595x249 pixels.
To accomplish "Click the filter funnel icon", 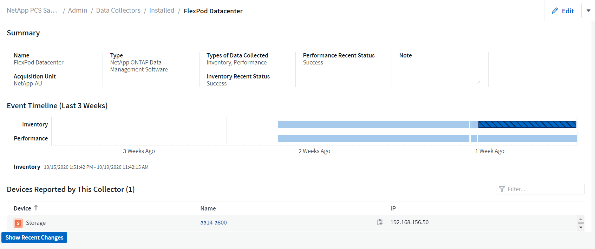I will (x=502, y=189).
